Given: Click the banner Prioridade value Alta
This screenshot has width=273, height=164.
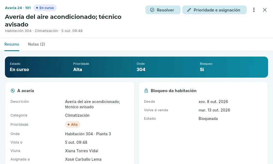Looking at the screenshot, I should pyautogui.click(x=78, y=69).
